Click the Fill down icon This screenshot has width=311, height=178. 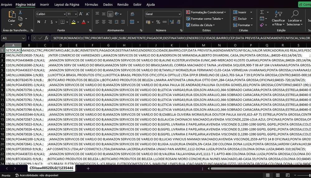tap(262, 19)
